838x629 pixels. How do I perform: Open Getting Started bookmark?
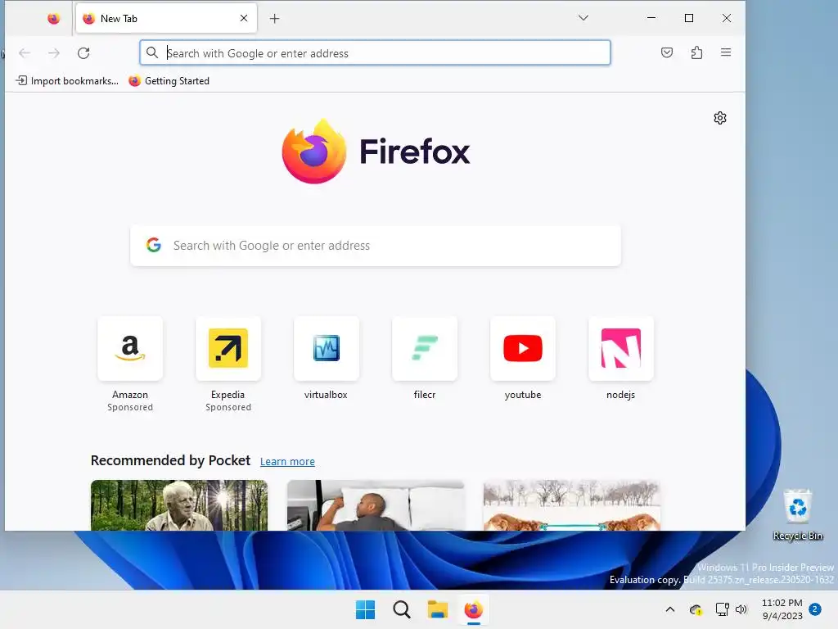click(169, 81)
